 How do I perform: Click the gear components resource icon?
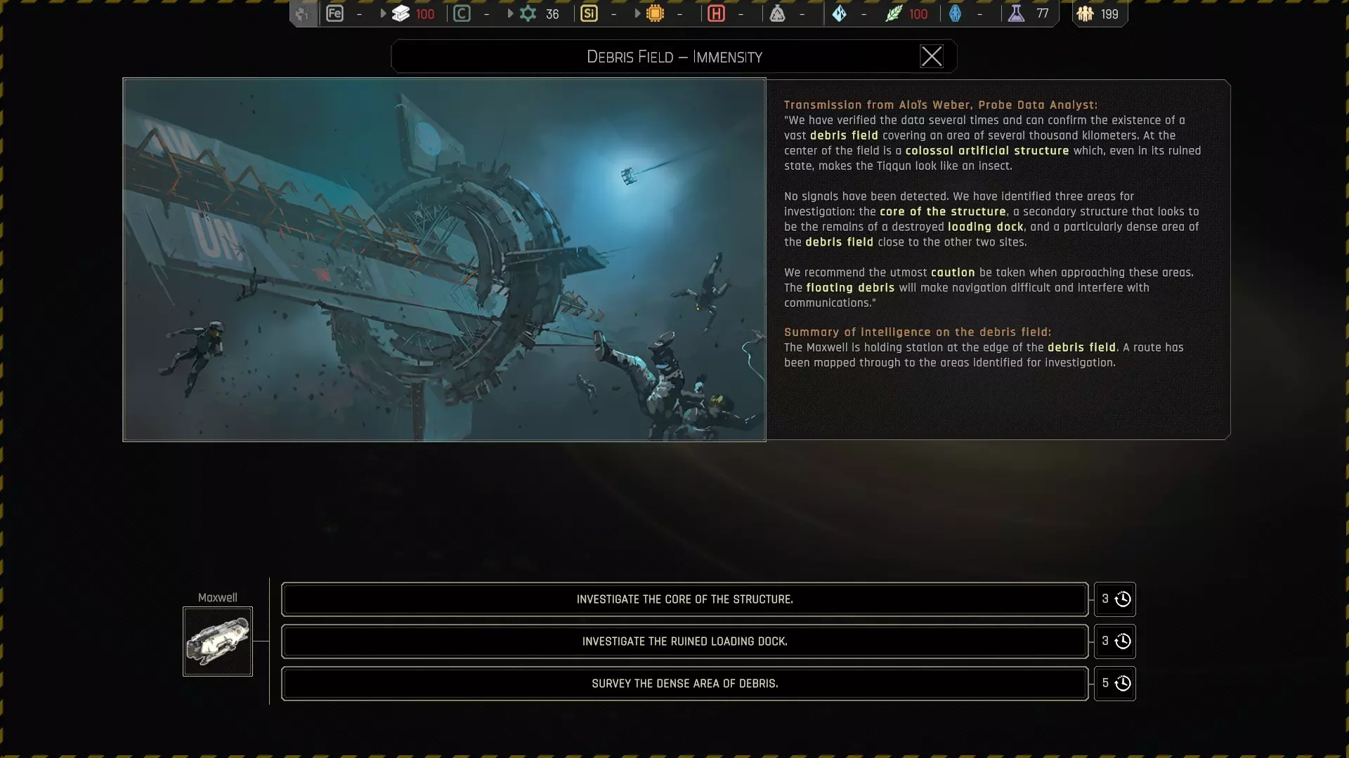click(528, 13)
